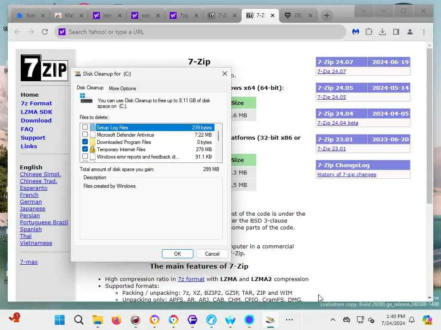Follow the 7z format link in features
Image resolution: width=441 pixels, height=330 pixels.
pos(191,279)
